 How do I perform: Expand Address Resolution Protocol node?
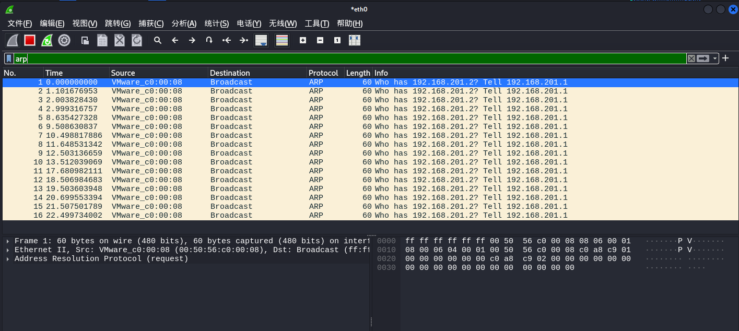pos(8,259)
